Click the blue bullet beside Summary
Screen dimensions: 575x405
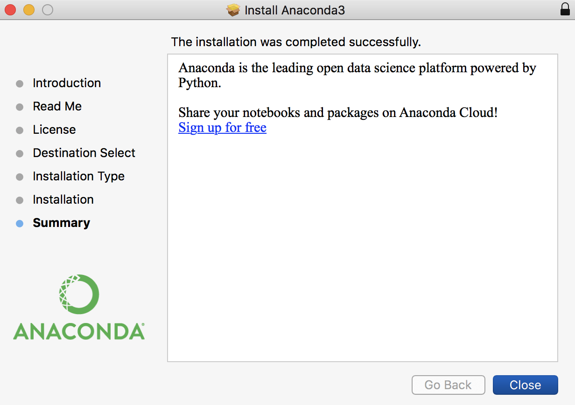(20, 224)
